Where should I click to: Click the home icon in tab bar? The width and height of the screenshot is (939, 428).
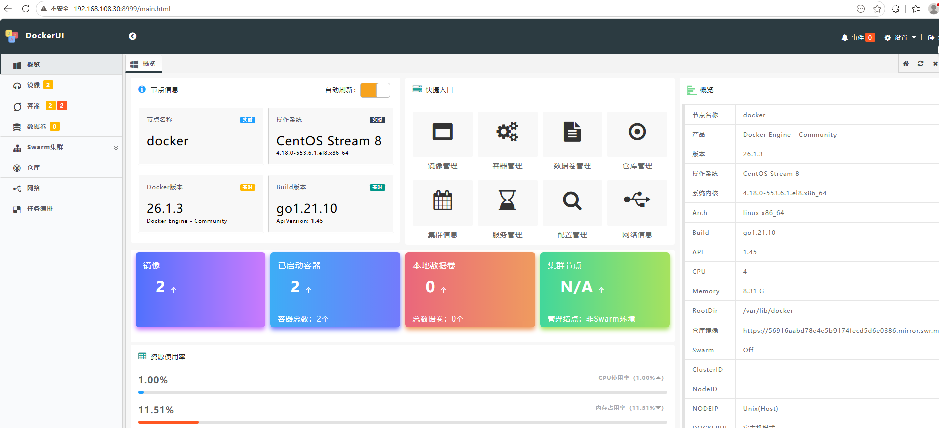point(906,64)
